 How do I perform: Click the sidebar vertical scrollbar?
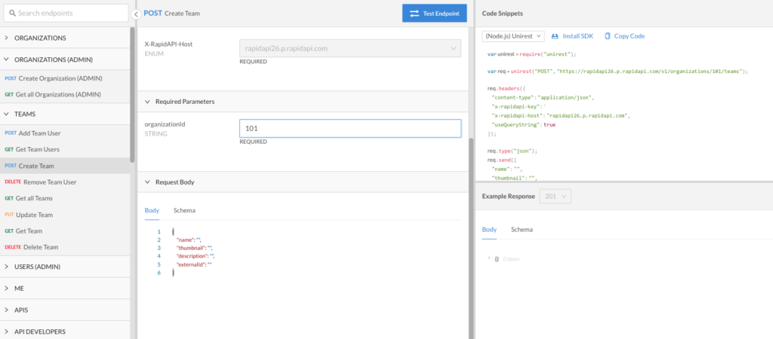tap(132, 94)
